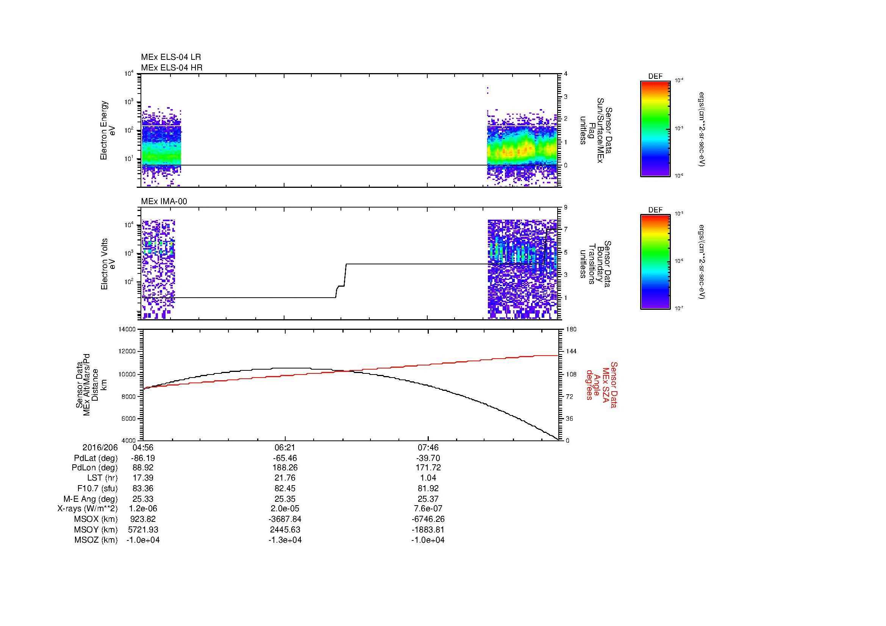Click the 'MEx IMA-00' panel title
Viewport: 886px width, 626px height.
pyautogui.click(x=164, y=201)
